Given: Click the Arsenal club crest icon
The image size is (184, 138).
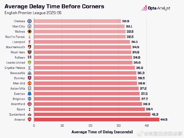Looking at the screenshot, I should point(30,119).
